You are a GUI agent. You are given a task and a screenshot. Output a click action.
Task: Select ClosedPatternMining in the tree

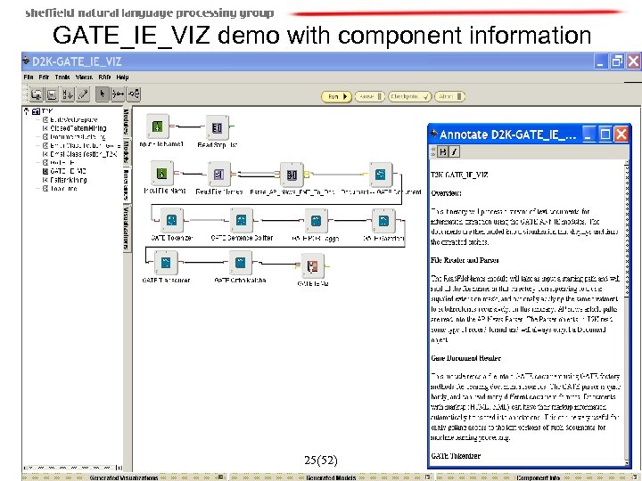click(x=78, y=128)
